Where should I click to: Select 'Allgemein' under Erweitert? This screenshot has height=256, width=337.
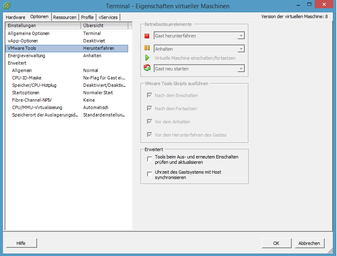coord(67,70)
